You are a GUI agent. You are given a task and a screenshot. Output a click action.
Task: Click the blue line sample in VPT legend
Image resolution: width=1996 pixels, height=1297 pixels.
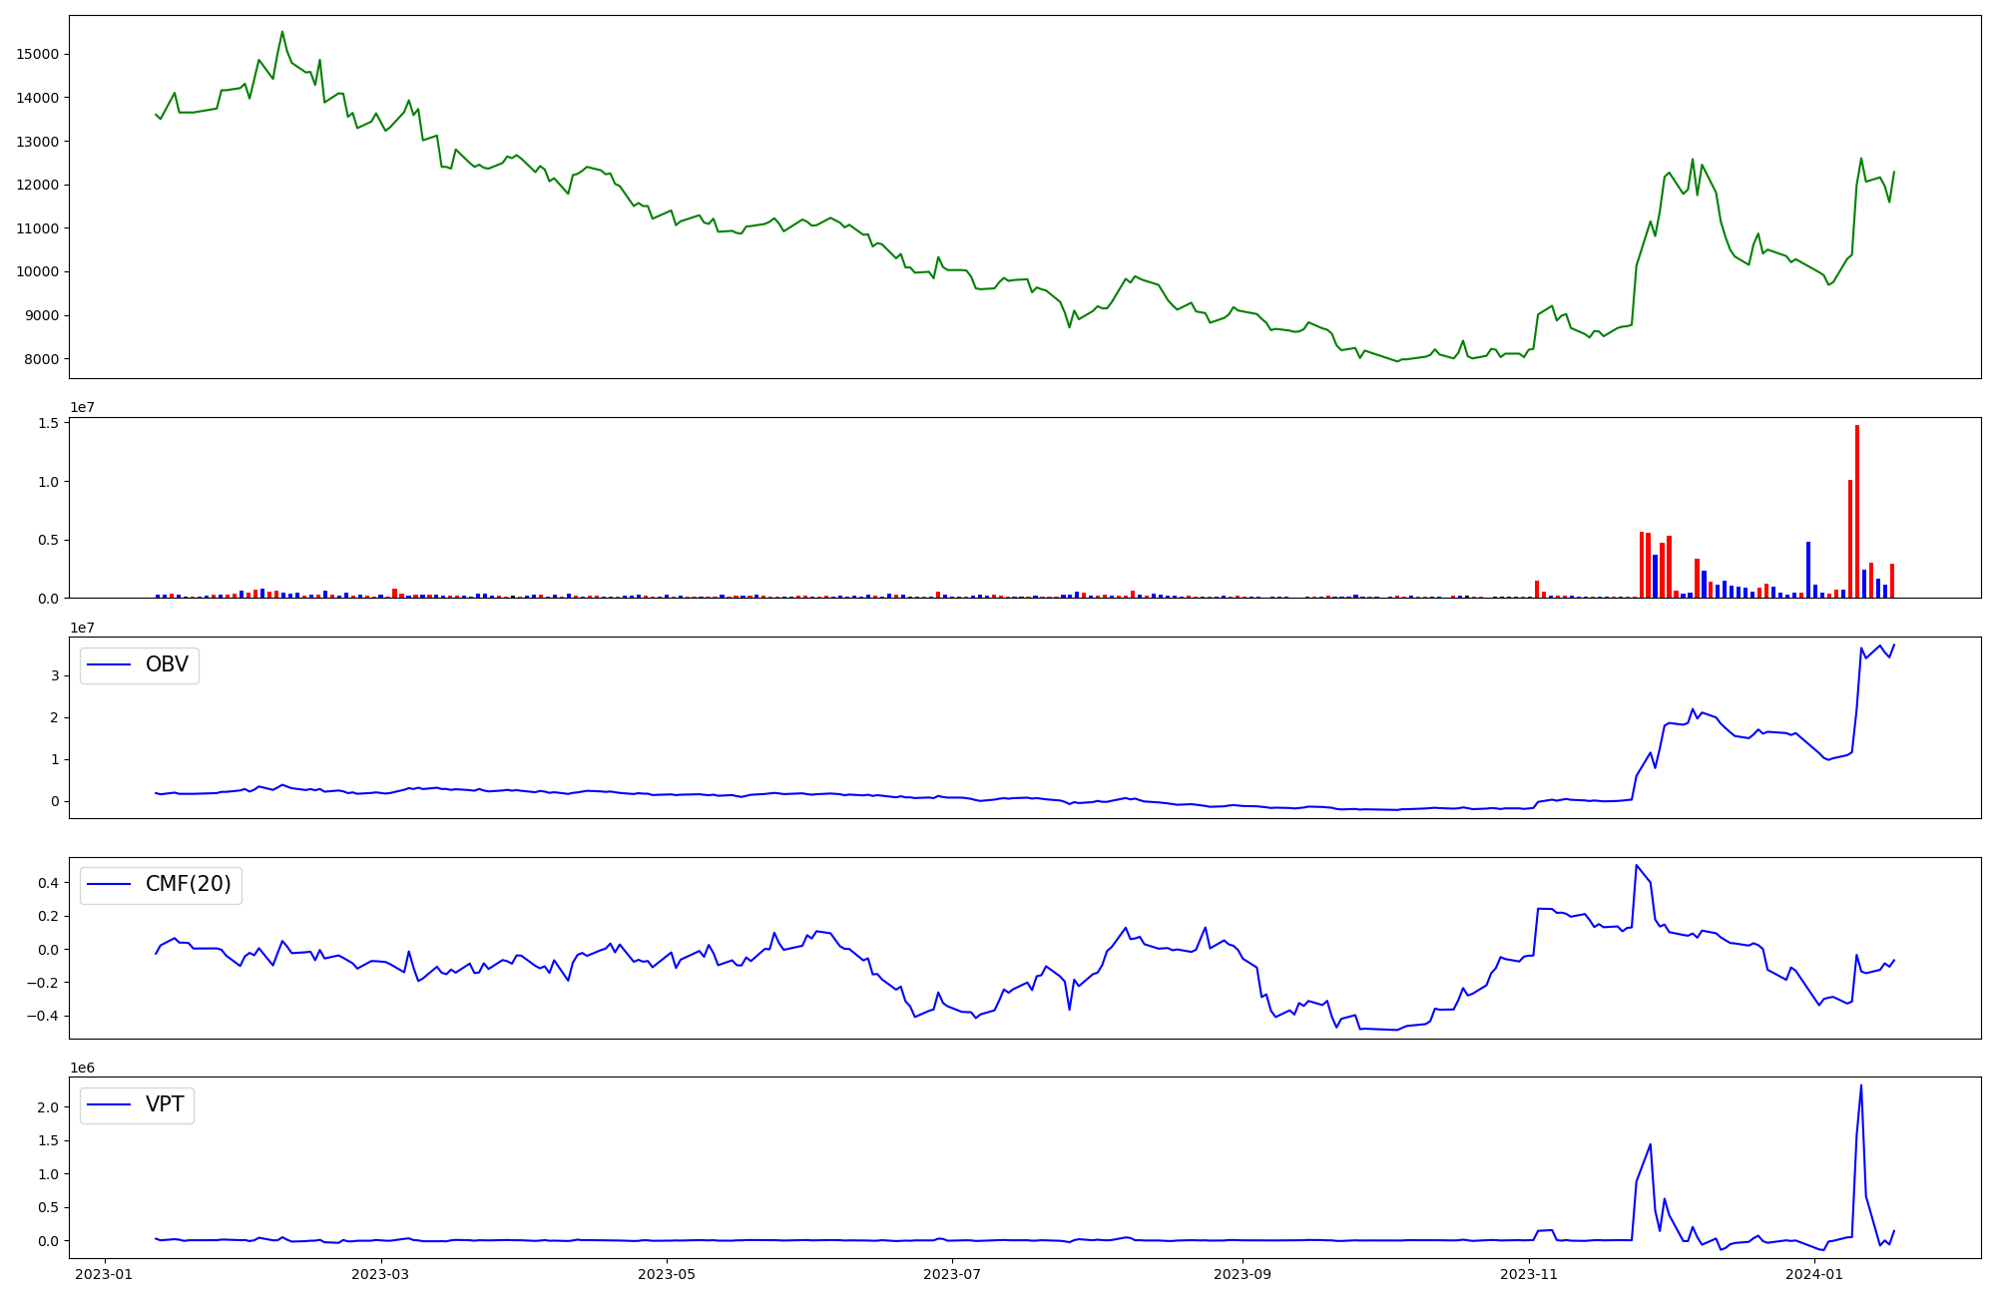coord(110,1105)
